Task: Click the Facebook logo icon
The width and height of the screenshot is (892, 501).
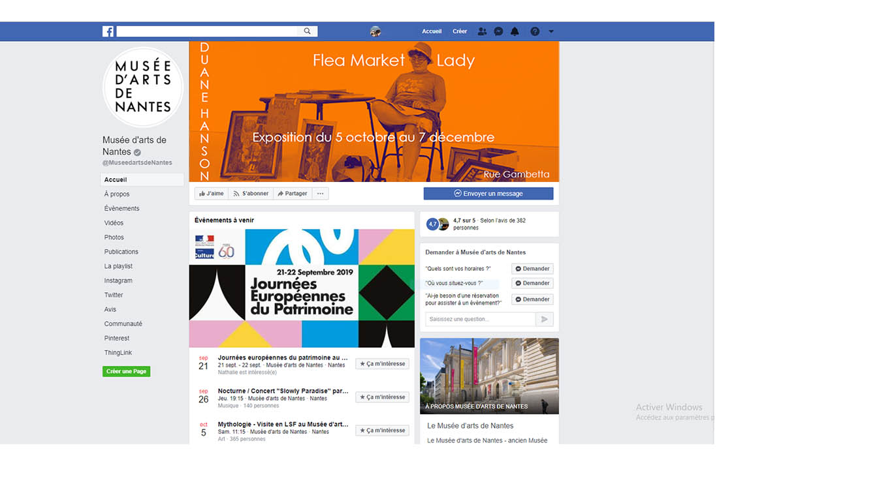Action: click(108, 31)
